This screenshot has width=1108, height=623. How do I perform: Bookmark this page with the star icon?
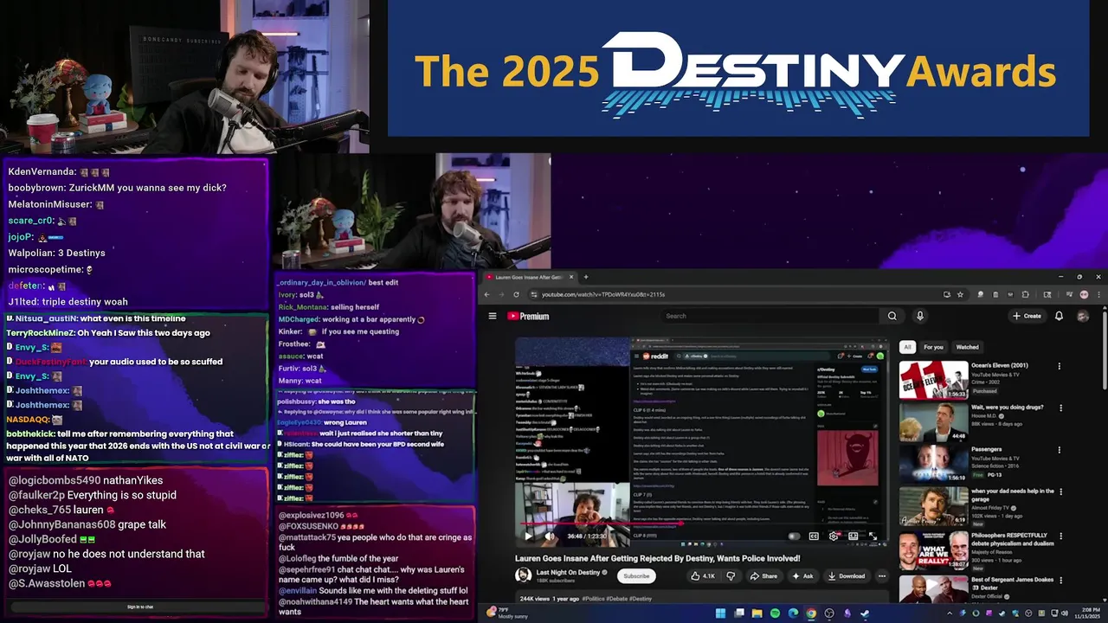[x=960, y=294]
